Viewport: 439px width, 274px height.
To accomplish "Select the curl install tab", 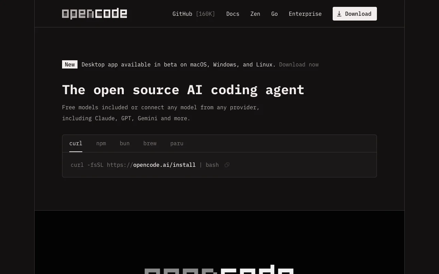I will (x=76, y=144).
